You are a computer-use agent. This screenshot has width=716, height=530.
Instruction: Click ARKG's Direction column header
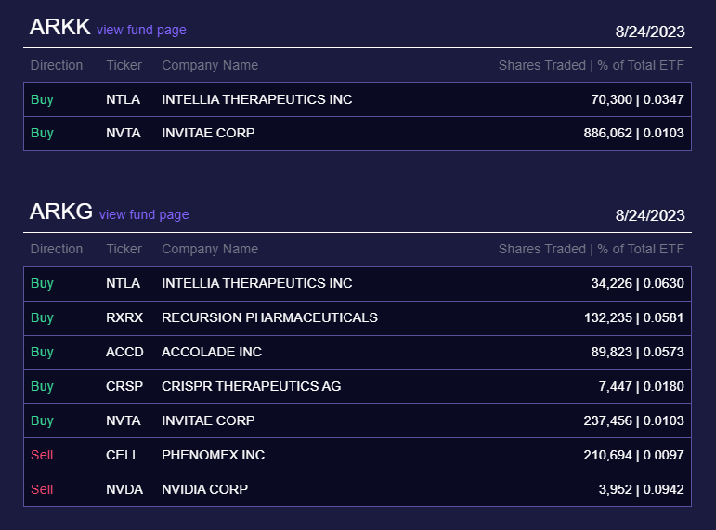(x=57, y=249)
